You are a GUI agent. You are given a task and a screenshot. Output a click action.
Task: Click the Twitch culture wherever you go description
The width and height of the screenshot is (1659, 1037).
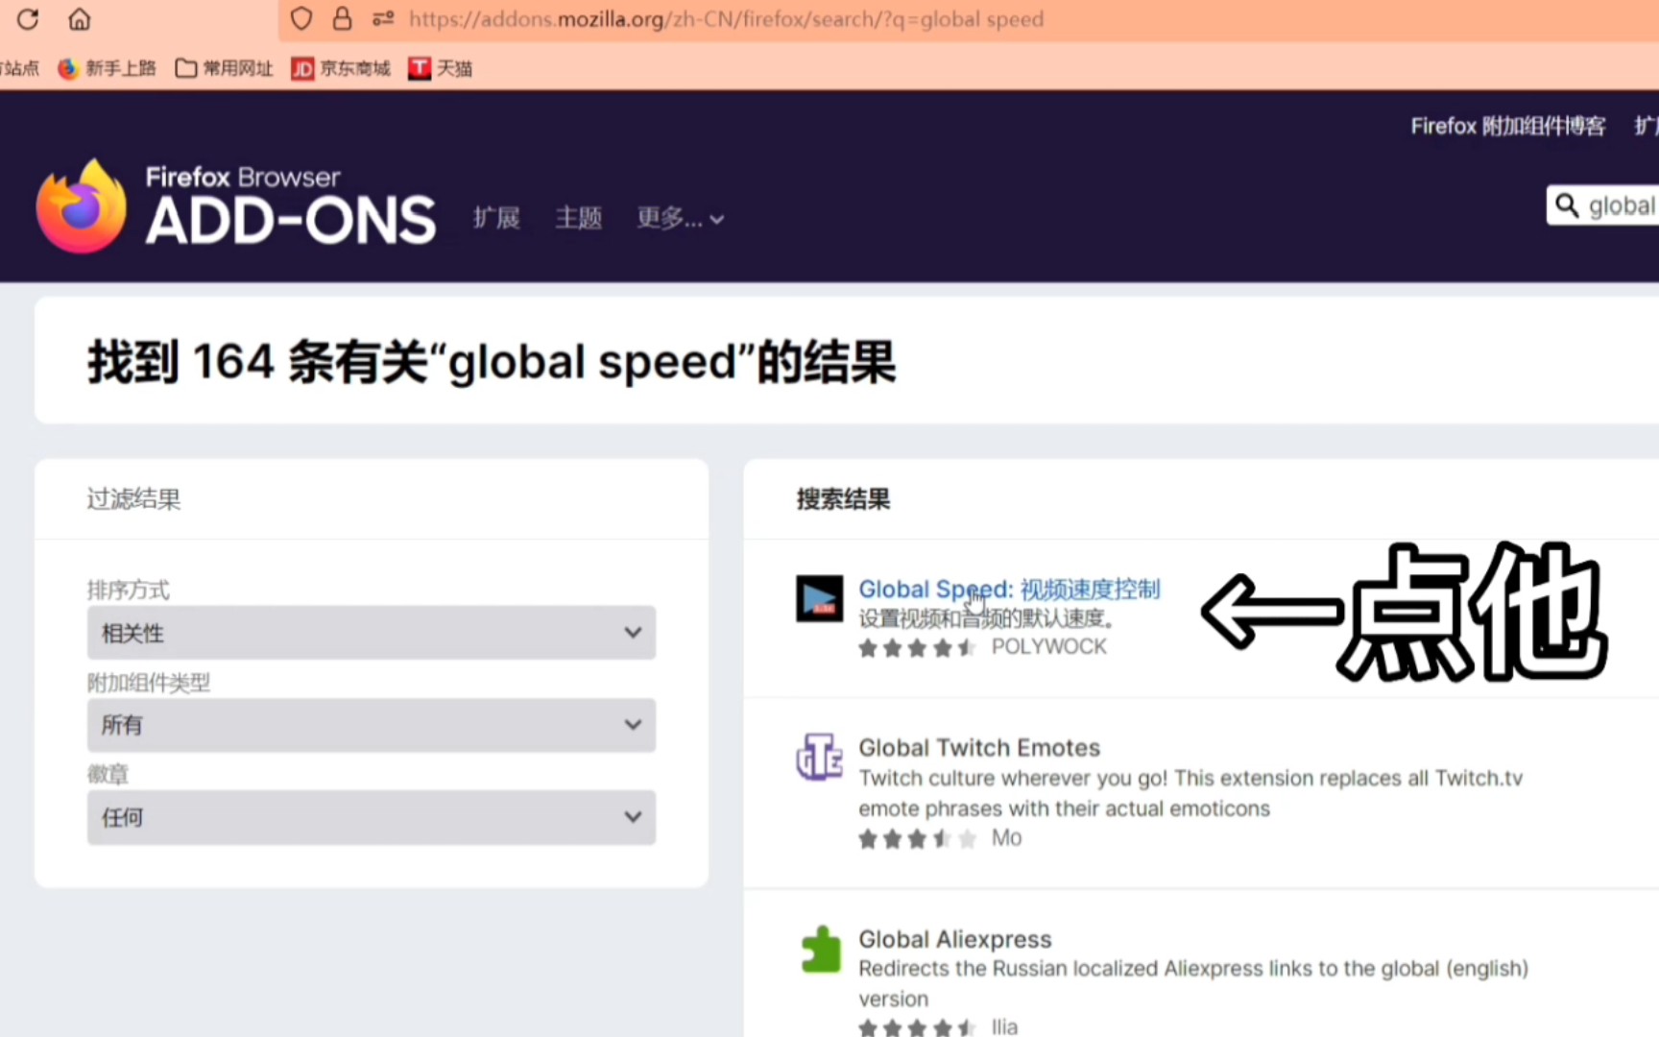1190,793
